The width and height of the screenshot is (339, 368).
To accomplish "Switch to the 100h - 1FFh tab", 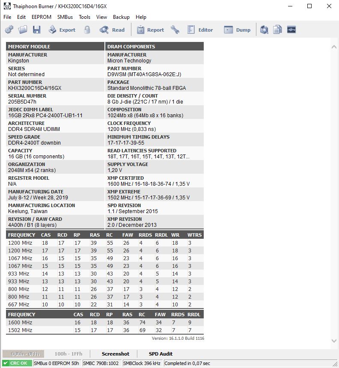I will point(68,354).
